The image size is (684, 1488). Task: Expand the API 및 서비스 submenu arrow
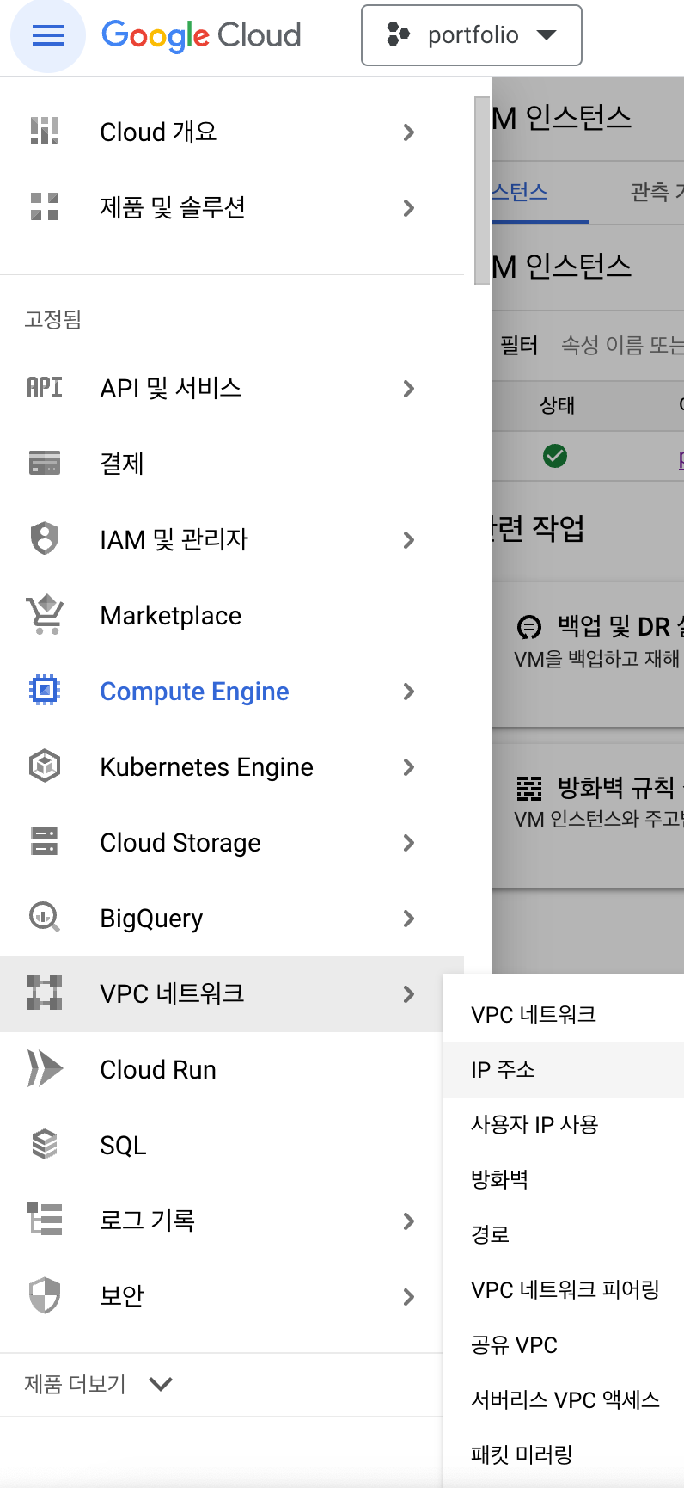coord(409,389)
